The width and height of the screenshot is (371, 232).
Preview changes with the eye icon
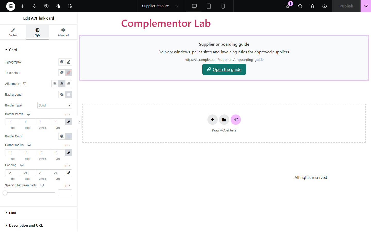coord(325,6)
